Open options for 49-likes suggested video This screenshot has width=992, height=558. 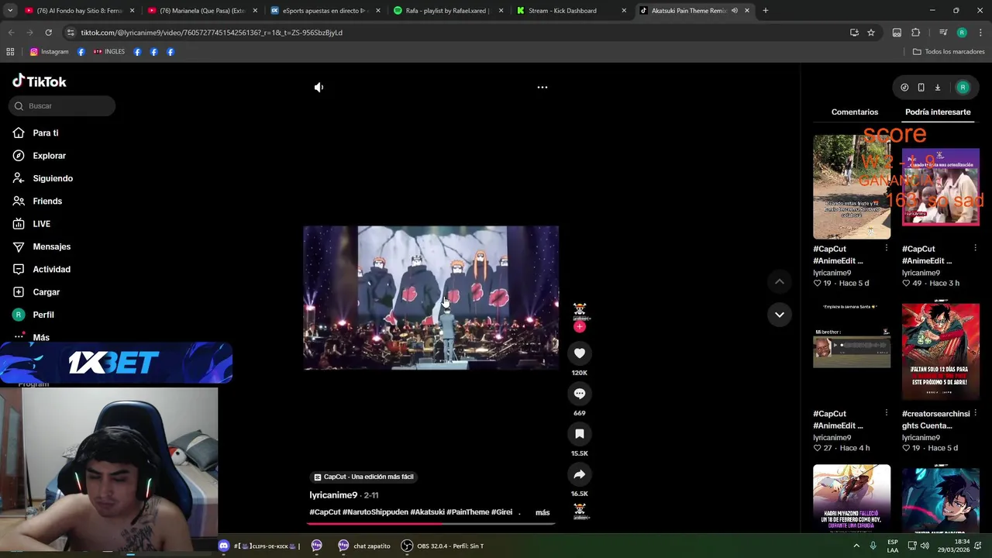975,249
